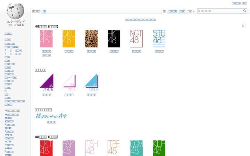Open the teal CGM48 logo

(x=136, y=148)
